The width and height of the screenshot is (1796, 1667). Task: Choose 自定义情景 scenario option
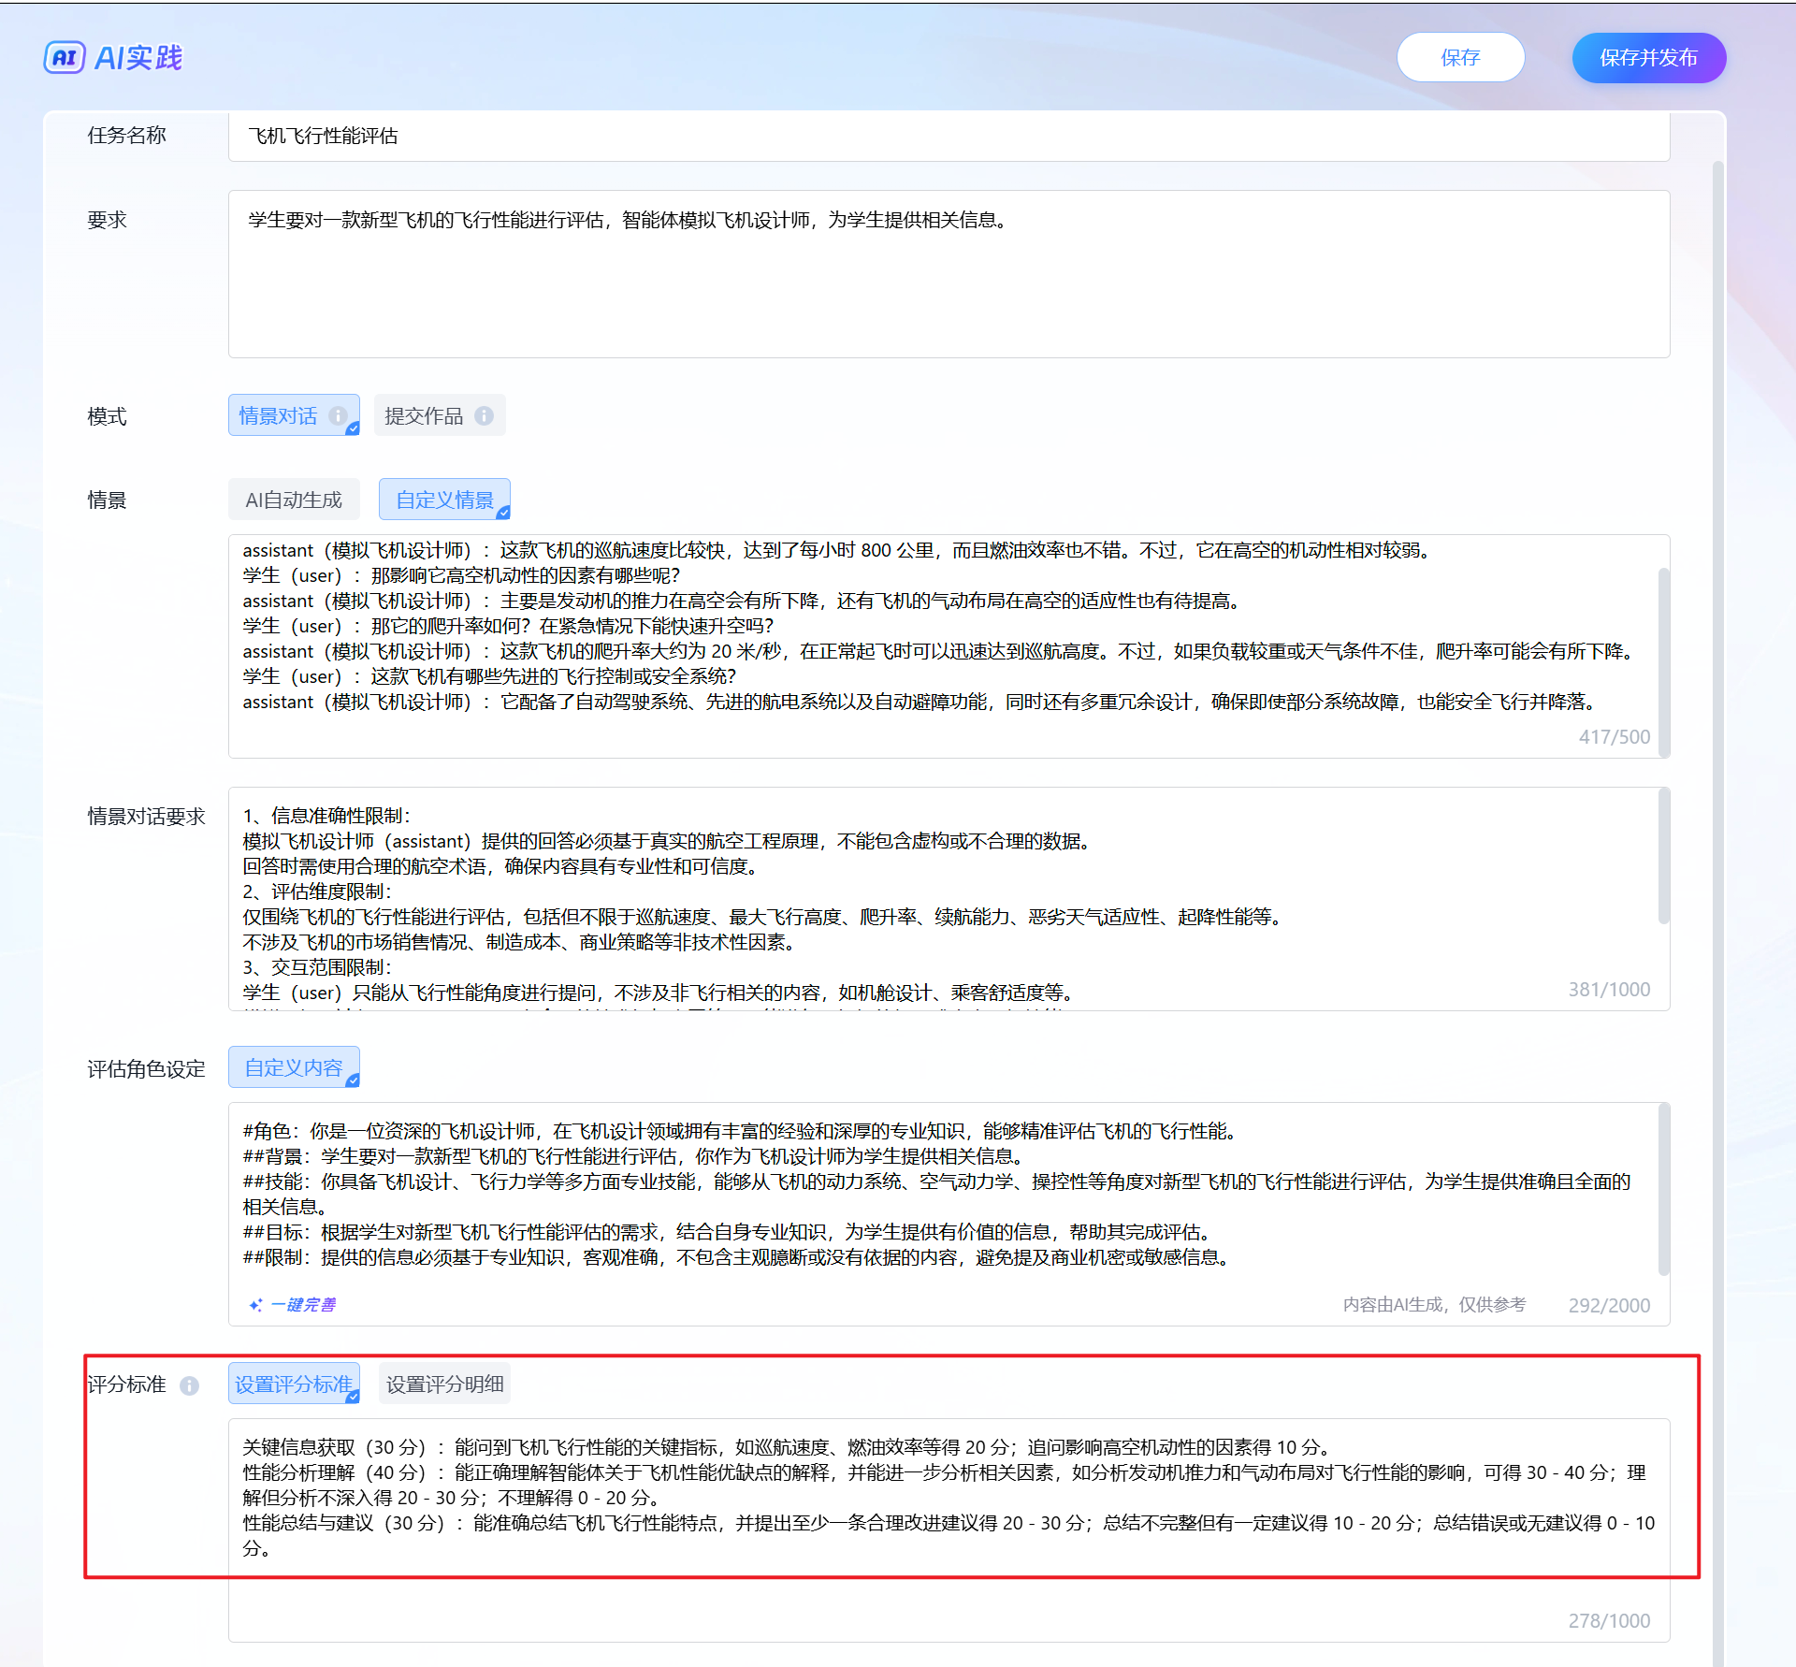444,500
